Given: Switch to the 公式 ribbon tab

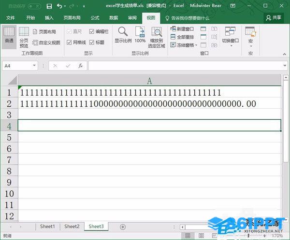Looking at the screenshot, I should click(x=95, y=18).
